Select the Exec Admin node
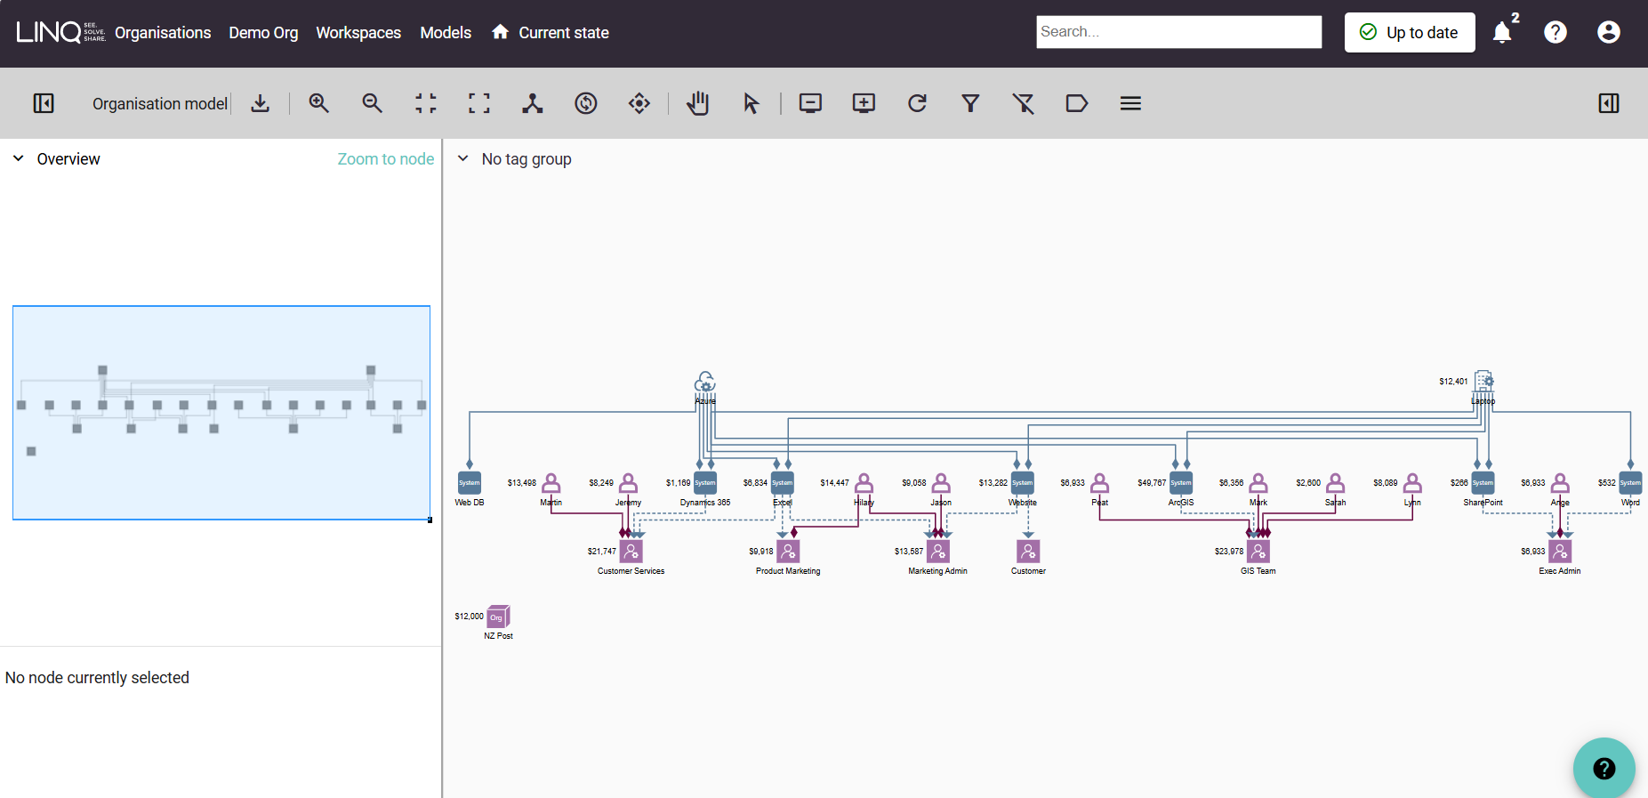This screenshot has height=798, width=1648. point(1560,552)
